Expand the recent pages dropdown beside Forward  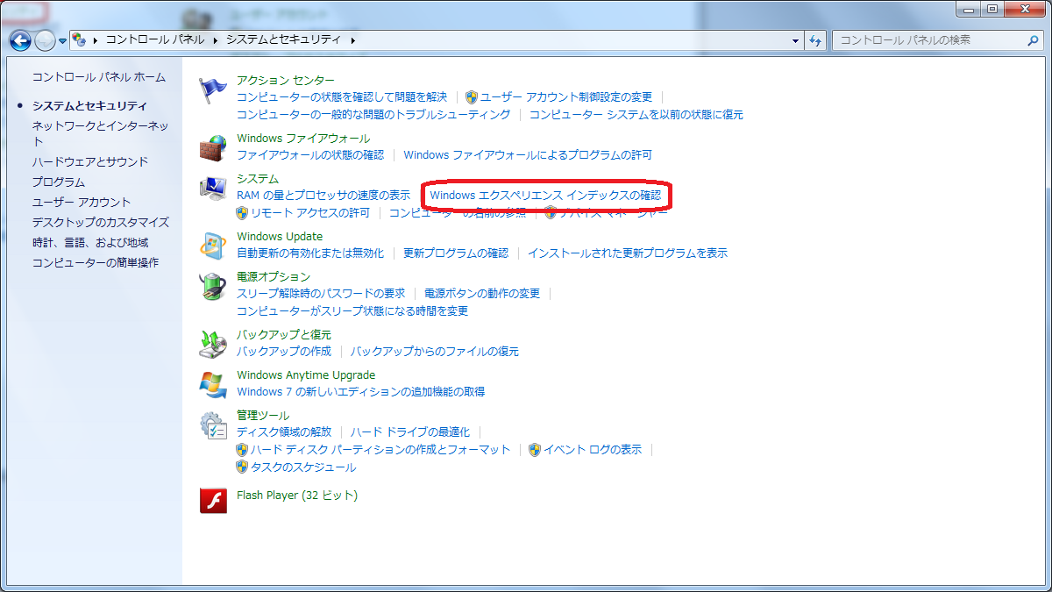click(63, 41)
